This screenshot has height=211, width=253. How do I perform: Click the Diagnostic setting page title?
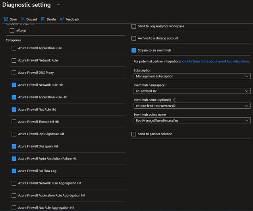point(27,5)
